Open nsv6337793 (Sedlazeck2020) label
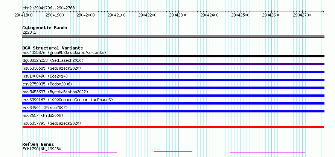The image size is (335, 157). tap(52, 123)
